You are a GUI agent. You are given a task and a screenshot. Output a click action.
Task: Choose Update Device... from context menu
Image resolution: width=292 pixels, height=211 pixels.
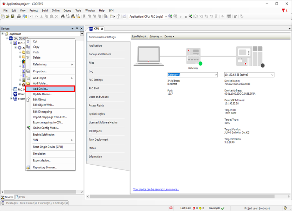tap(50, 94)
